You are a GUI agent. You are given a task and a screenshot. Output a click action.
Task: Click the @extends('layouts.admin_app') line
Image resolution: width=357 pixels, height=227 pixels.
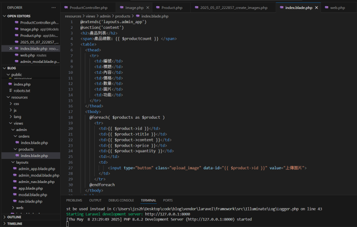click(113, 22)
